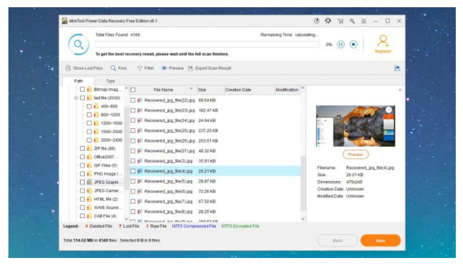Switch to the Type tab
The width and height of the screenshot is (463, 264).
tap(111, 81)
